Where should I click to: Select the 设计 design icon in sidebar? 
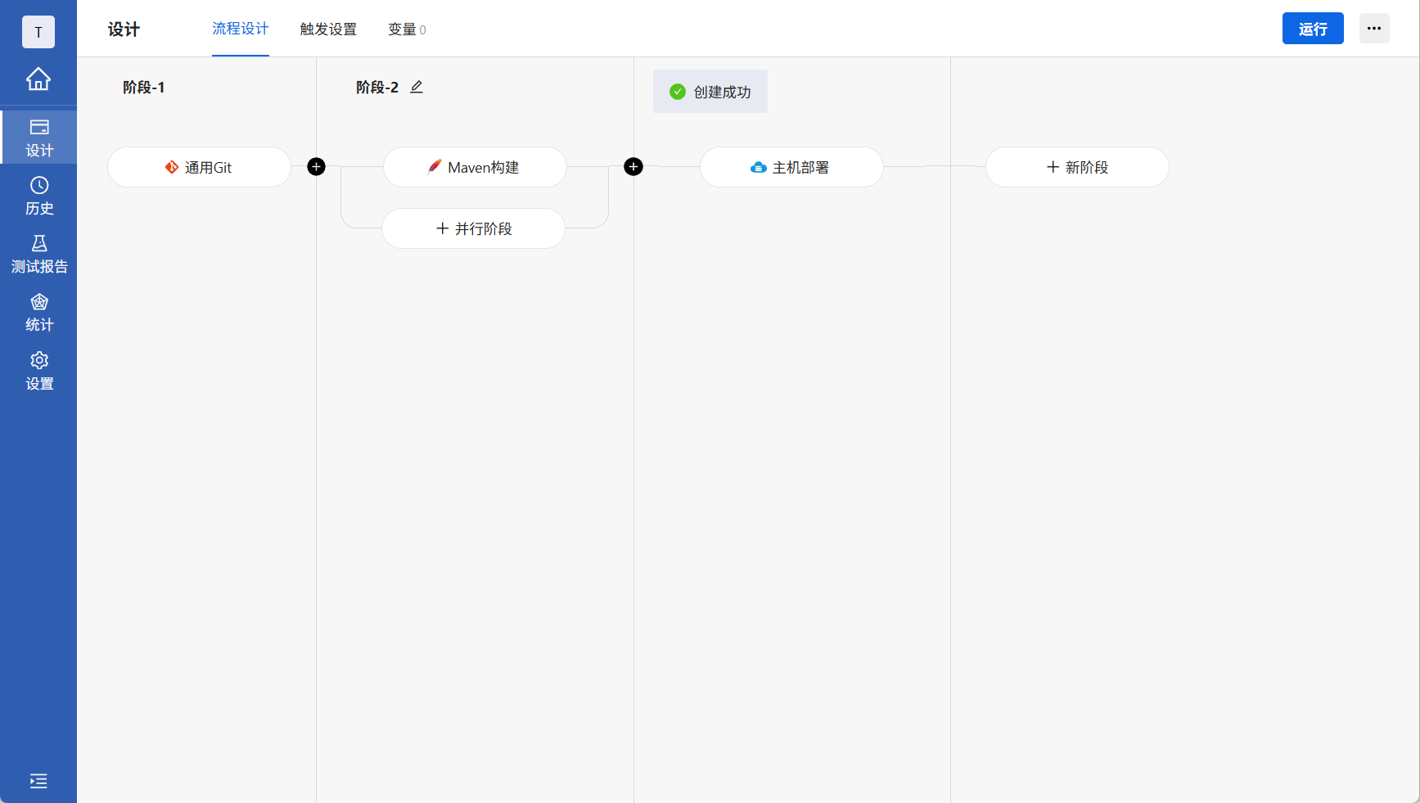point(38,137)
